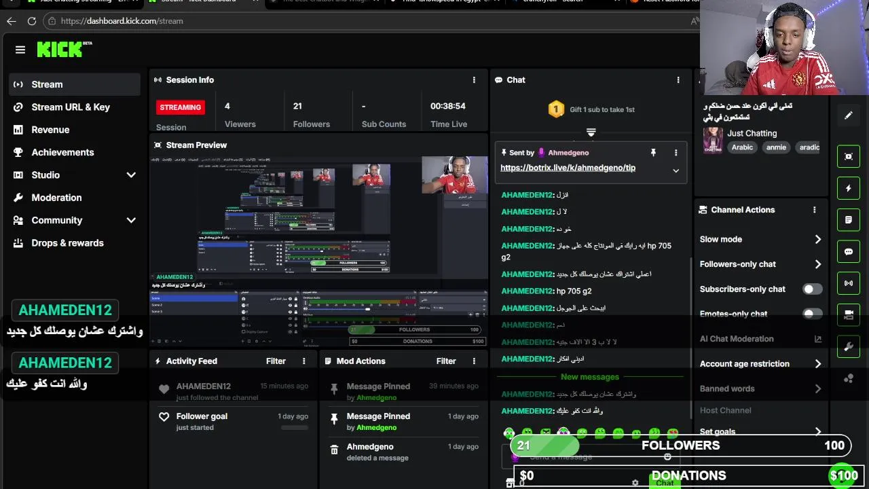This screenshot has height=489, width=869.
Task: Click the broadcast signal icon in right rail
Action: coord(848,283)
